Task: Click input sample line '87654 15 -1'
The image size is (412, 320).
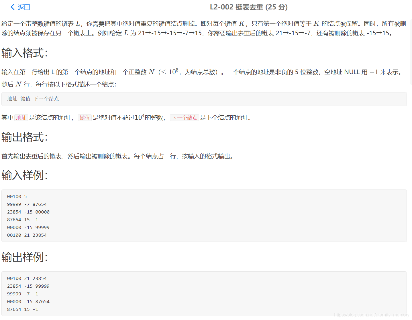Action: 23,220
